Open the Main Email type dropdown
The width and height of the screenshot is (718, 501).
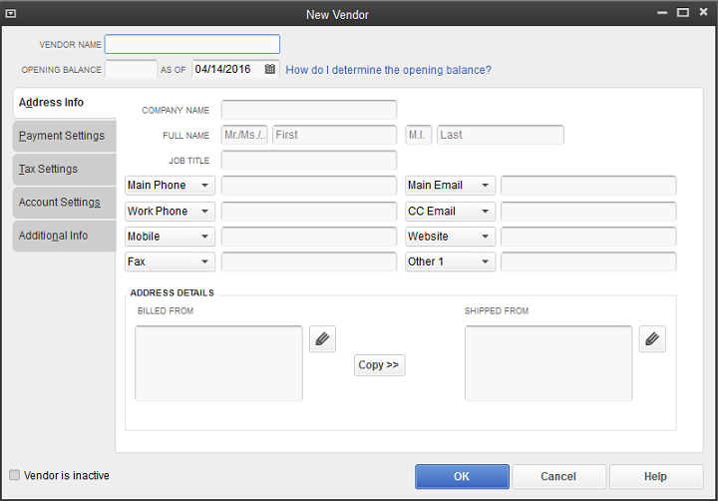[450, 186]
